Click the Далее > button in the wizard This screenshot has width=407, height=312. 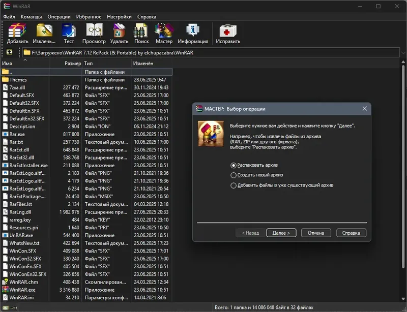(281, 233)
